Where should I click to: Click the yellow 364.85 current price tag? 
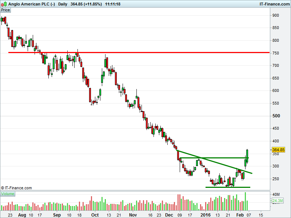[278, 150]
